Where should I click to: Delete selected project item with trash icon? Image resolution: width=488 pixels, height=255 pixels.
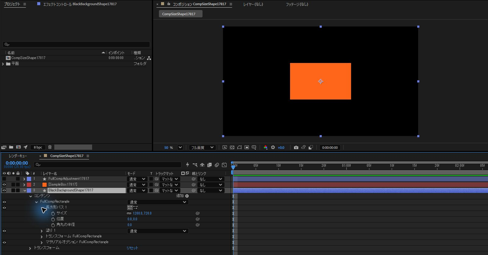pos(50,147)
